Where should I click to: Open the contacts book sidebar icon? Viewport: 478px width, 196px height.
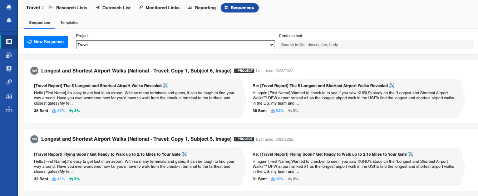coord(9,69)
